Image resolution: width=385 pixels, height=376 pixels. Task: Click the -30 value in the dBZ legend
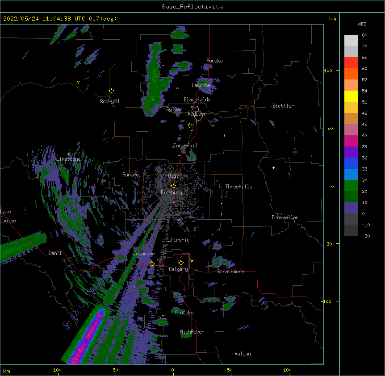(x=366, y=236)
